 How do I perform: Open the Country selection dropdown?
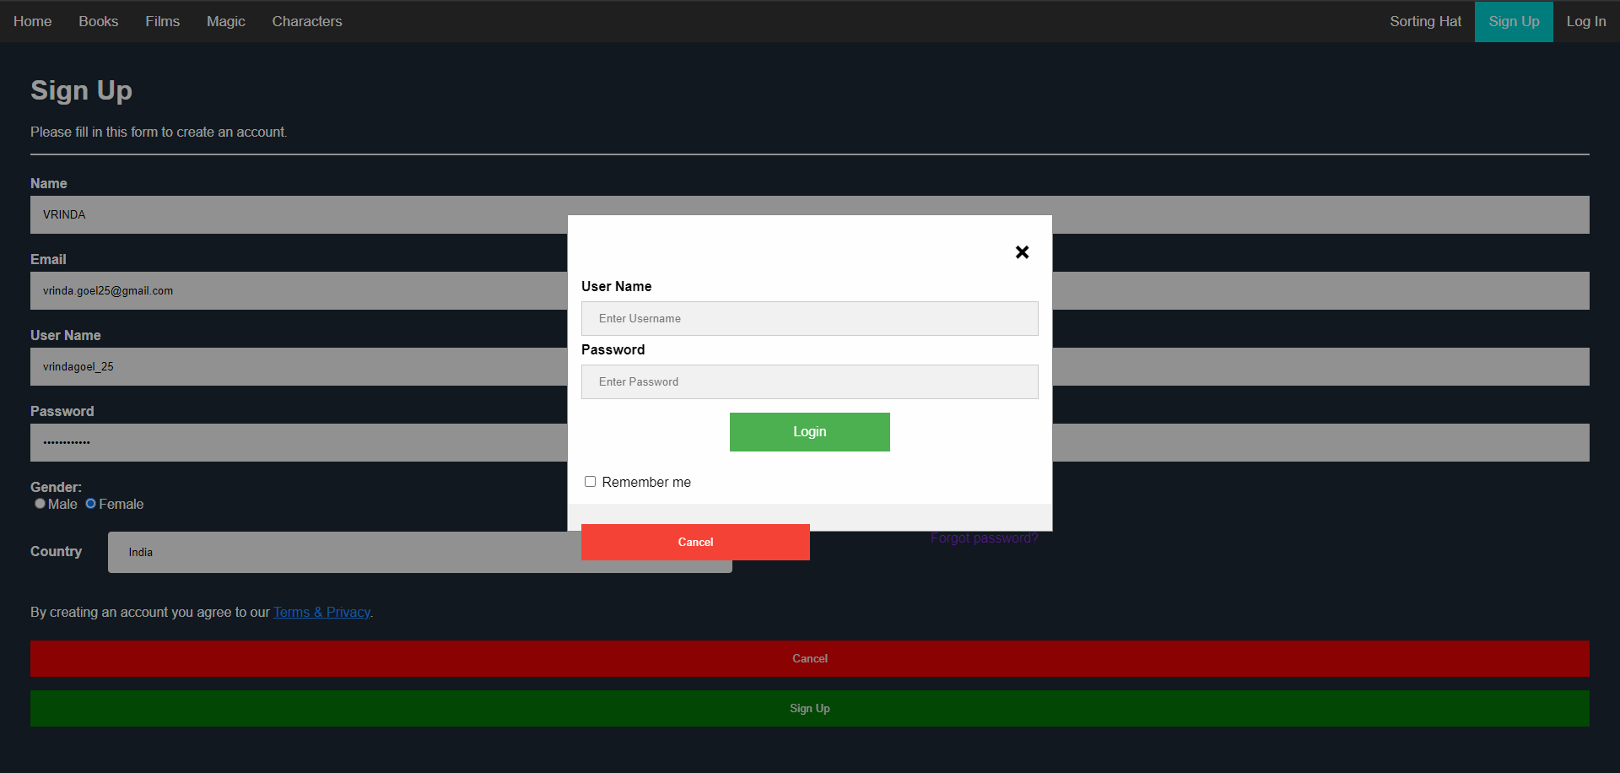pos(419,552)
